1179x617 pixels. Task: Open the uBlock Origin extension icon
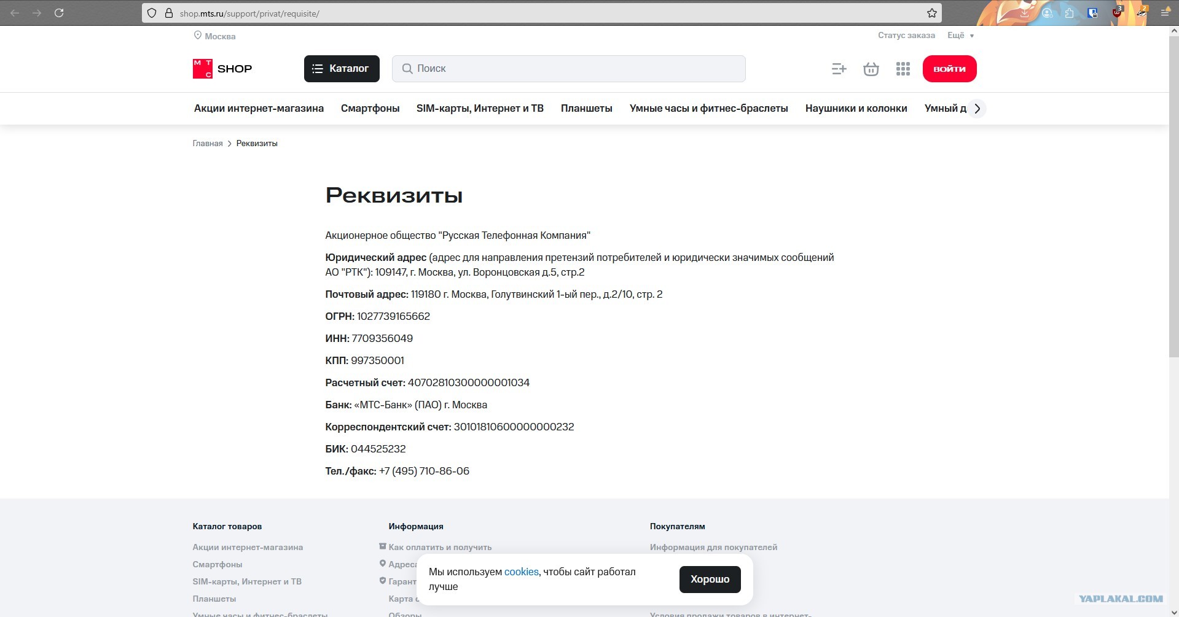coord(1118,12)
